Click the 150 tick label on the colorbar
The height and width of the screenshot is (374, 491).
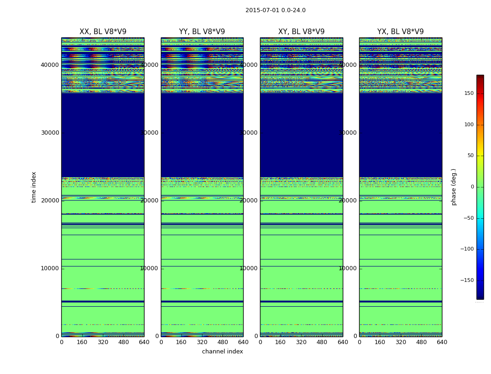click(x=469, y=93)
